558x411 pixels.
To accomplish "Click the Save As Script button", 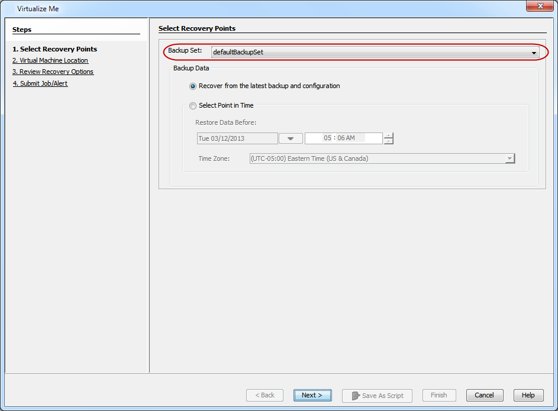I will click(377, 396).
